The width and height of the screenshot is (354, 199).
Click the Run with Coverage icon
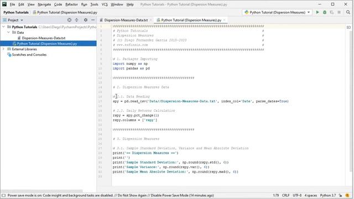click(332, 12)
